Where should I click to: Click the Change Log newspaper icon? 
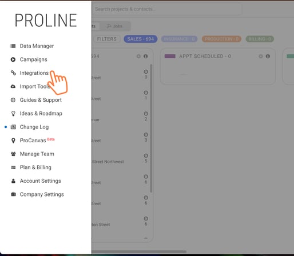13,127
